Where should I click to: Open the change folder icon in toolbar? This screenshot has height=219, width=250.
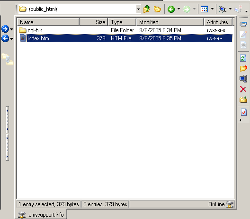coord(157,9)
